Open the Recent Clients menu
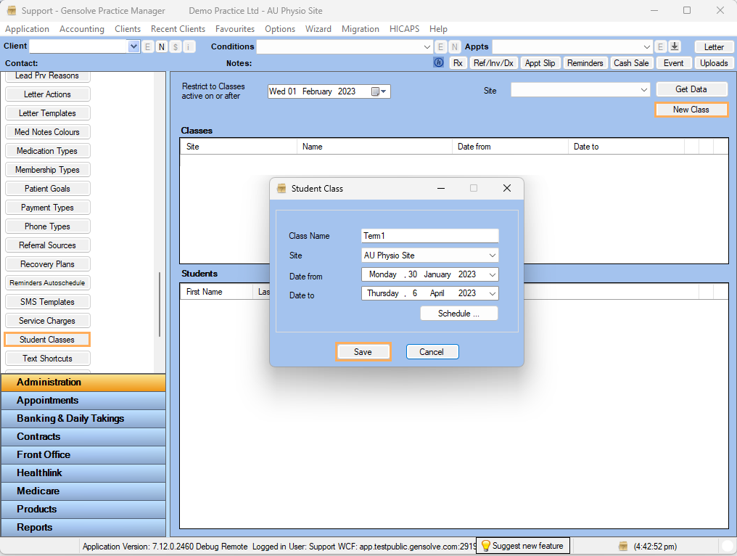This screenshot has width=737, height=556. [x=178, y=29]
